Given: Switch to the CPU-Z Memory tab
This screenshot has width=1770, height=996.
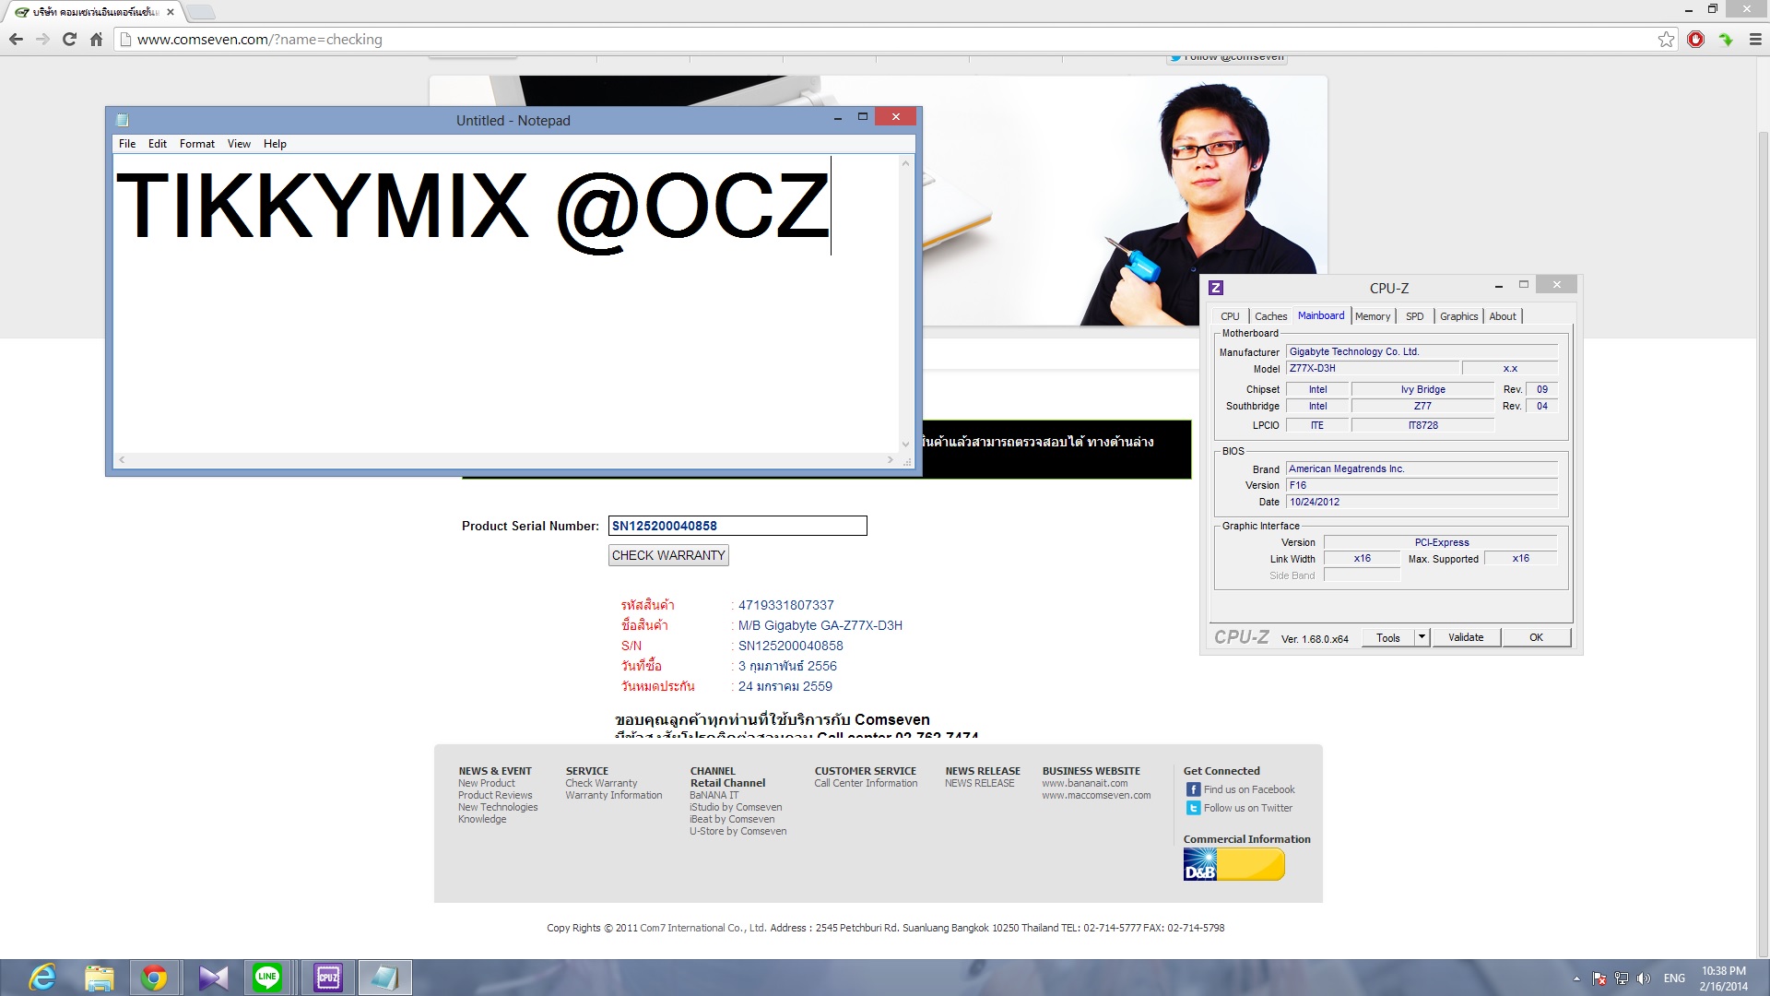Looking at the screenshot, I should (x=1372, y=316).
